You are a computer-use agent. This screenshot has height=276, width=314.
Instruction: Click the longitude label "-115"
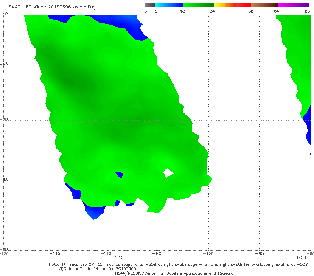pyautogui.click(x=55, y=253)
